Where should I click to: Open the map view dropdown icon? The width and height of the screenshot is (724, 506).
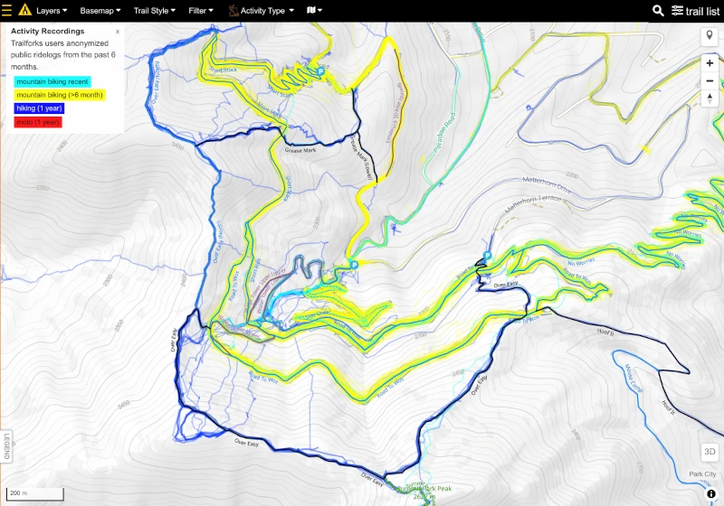(314, 10)
